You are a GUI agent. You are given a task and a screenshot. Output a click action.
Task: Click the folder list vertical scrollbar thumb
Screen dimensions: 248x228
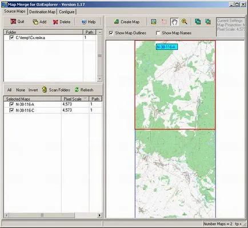click(x=99, y=56)
